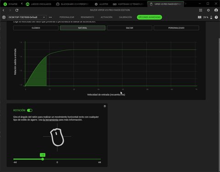
Task: Click the profile icon beside the profile dropdown
Action: [x=4, y=17]
